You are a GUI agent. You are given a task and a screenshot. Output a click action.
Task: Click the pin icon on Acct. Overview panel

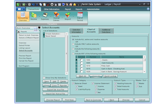point(39,28)
